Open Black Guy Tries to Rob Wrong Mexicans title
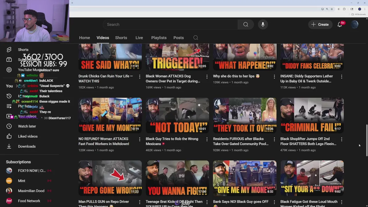This screenshot has width=368, height=207. [172, 141]
